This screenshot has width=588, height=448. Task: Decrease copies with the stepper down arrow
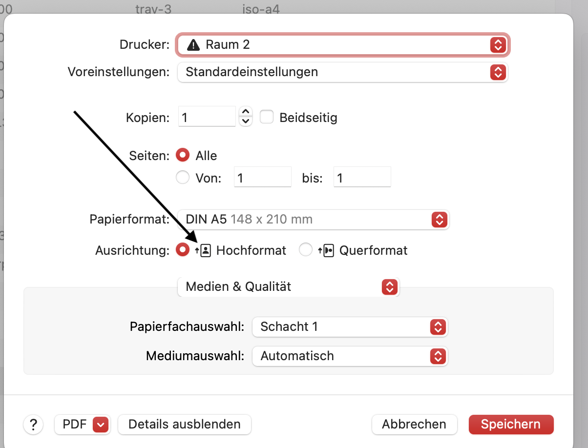[246, 122]
